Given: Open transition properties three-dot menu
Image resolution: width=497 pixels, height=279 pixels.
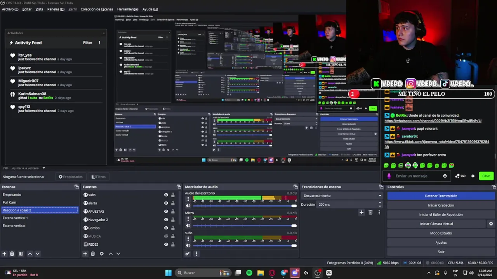Looking at the screenshot, I should click(379, 212).
